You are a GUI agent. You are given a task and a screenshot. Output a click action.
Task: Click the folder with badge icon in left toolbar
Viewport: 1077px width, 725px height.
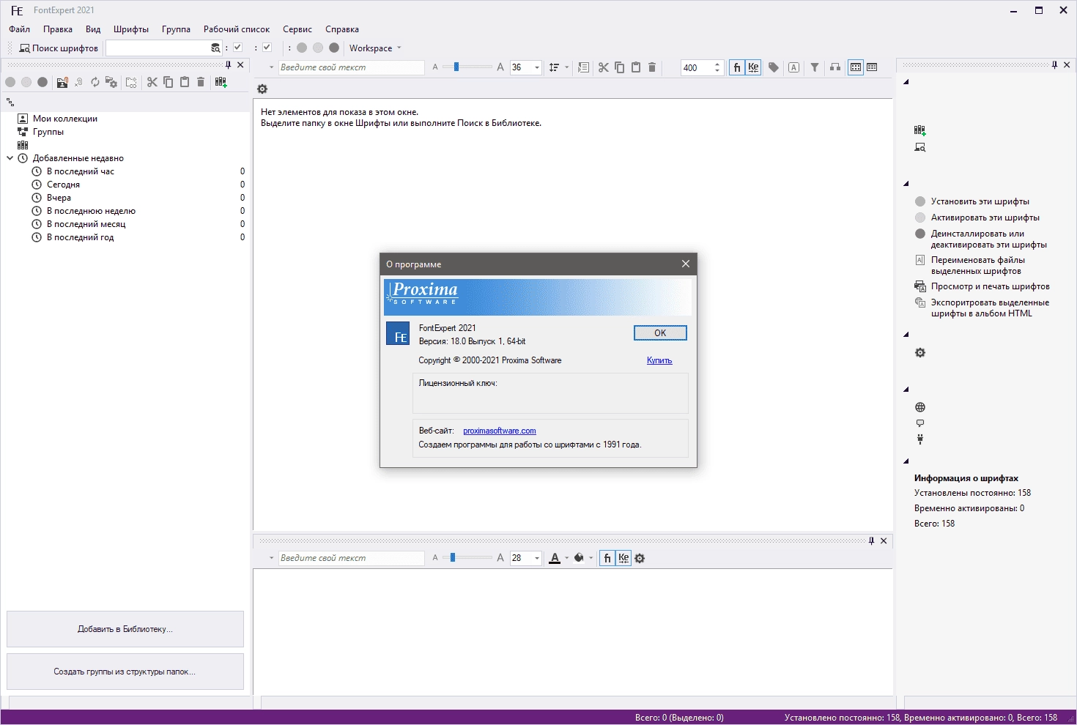click(62, 82)
